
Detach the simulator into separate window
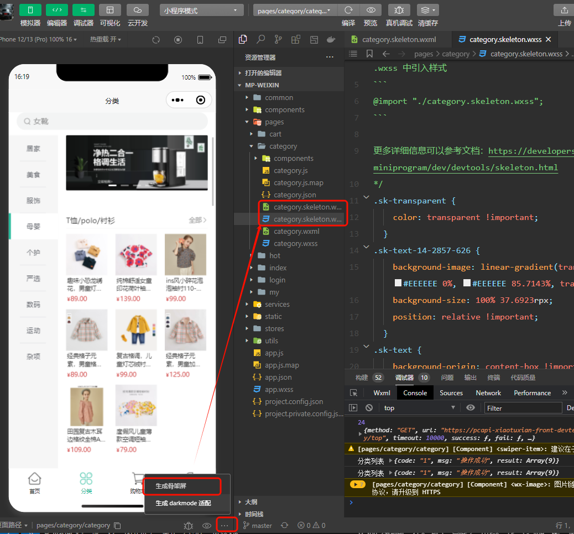222,40
